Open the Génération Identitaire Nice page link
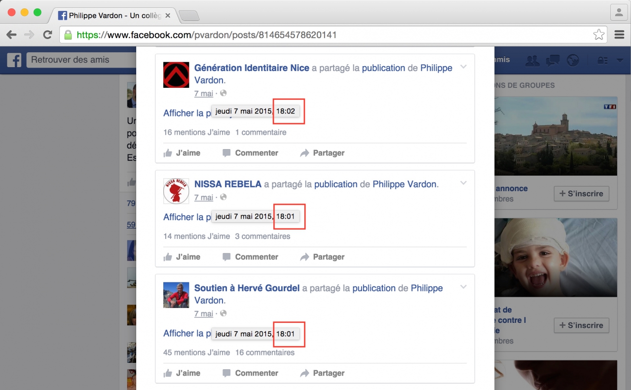The width and height of the screenshot is (631, 390). 252,68
